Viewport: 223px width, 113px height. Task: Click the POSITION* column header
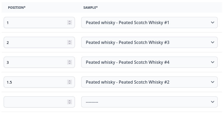tap(17, 8)
